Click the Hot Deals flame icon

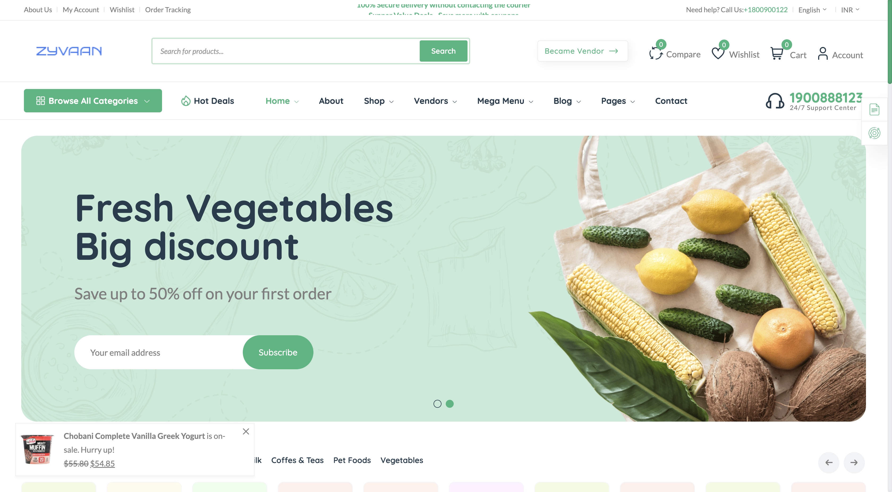[x=186, y=101]
